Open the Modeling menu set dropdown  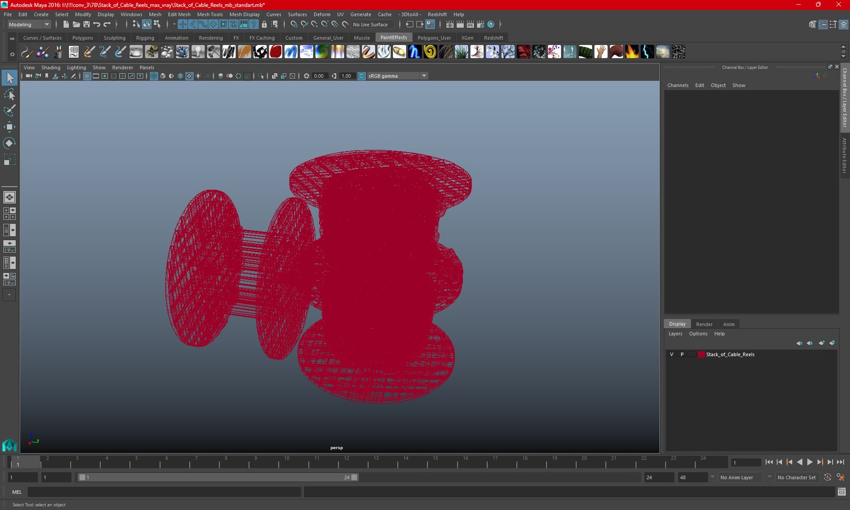pyautogui.click(x=29, y=25)
